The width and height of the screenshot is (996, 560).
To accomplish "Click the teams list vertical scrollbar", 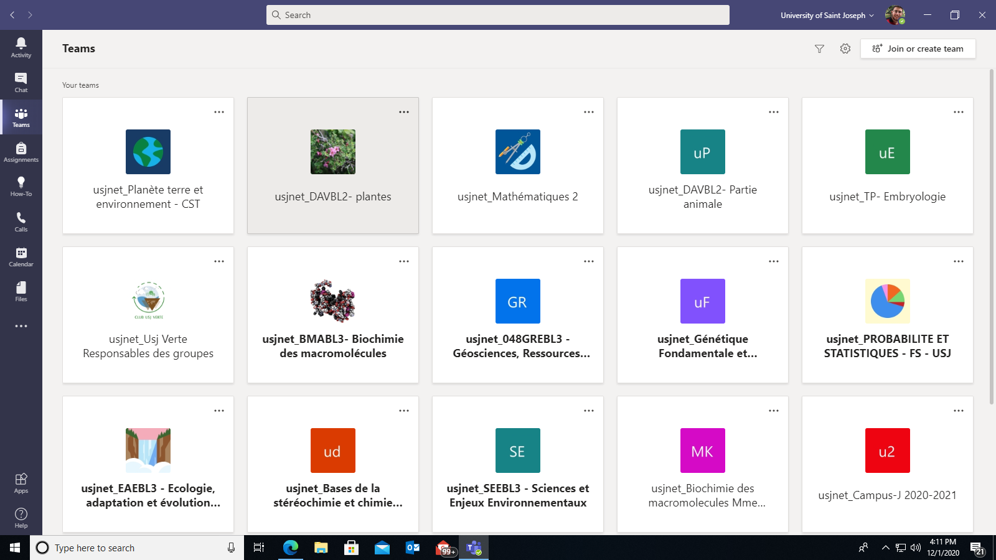I will [x=992, y=236].
